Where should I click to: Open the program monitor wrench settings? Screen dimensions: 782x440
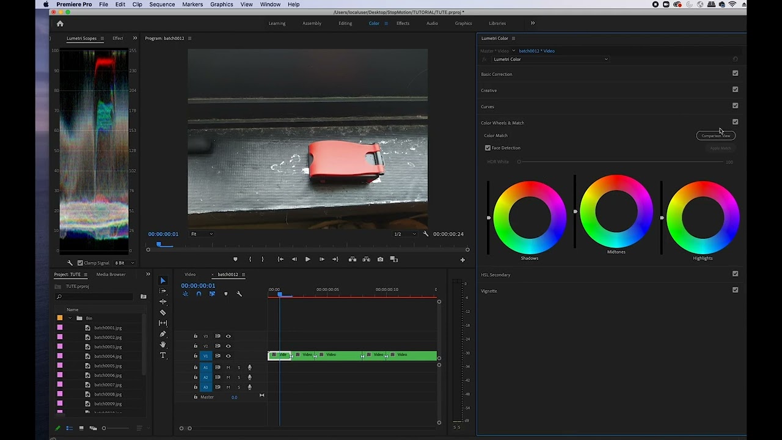point(426,234)
